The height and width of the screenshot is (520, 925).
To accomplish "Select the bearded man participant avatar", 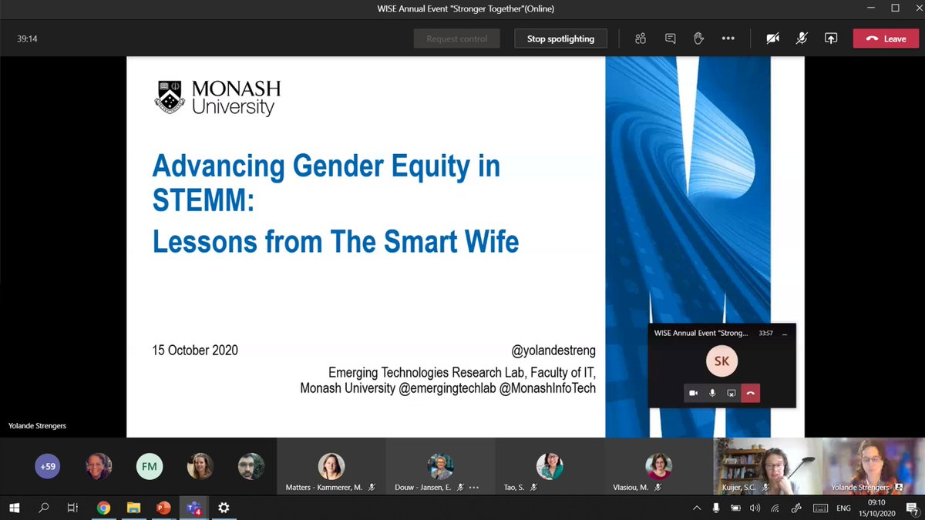I will pos(251,466).
